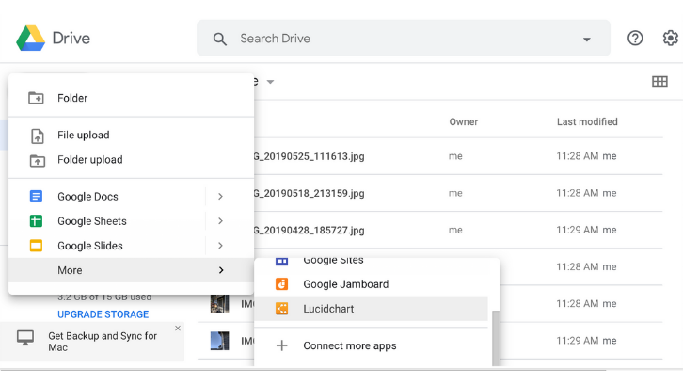Image resolution: width=683 pixels, height=385 pixels.
Task: Open the My Drive dropdown arrow
Action: pos(270,82)
